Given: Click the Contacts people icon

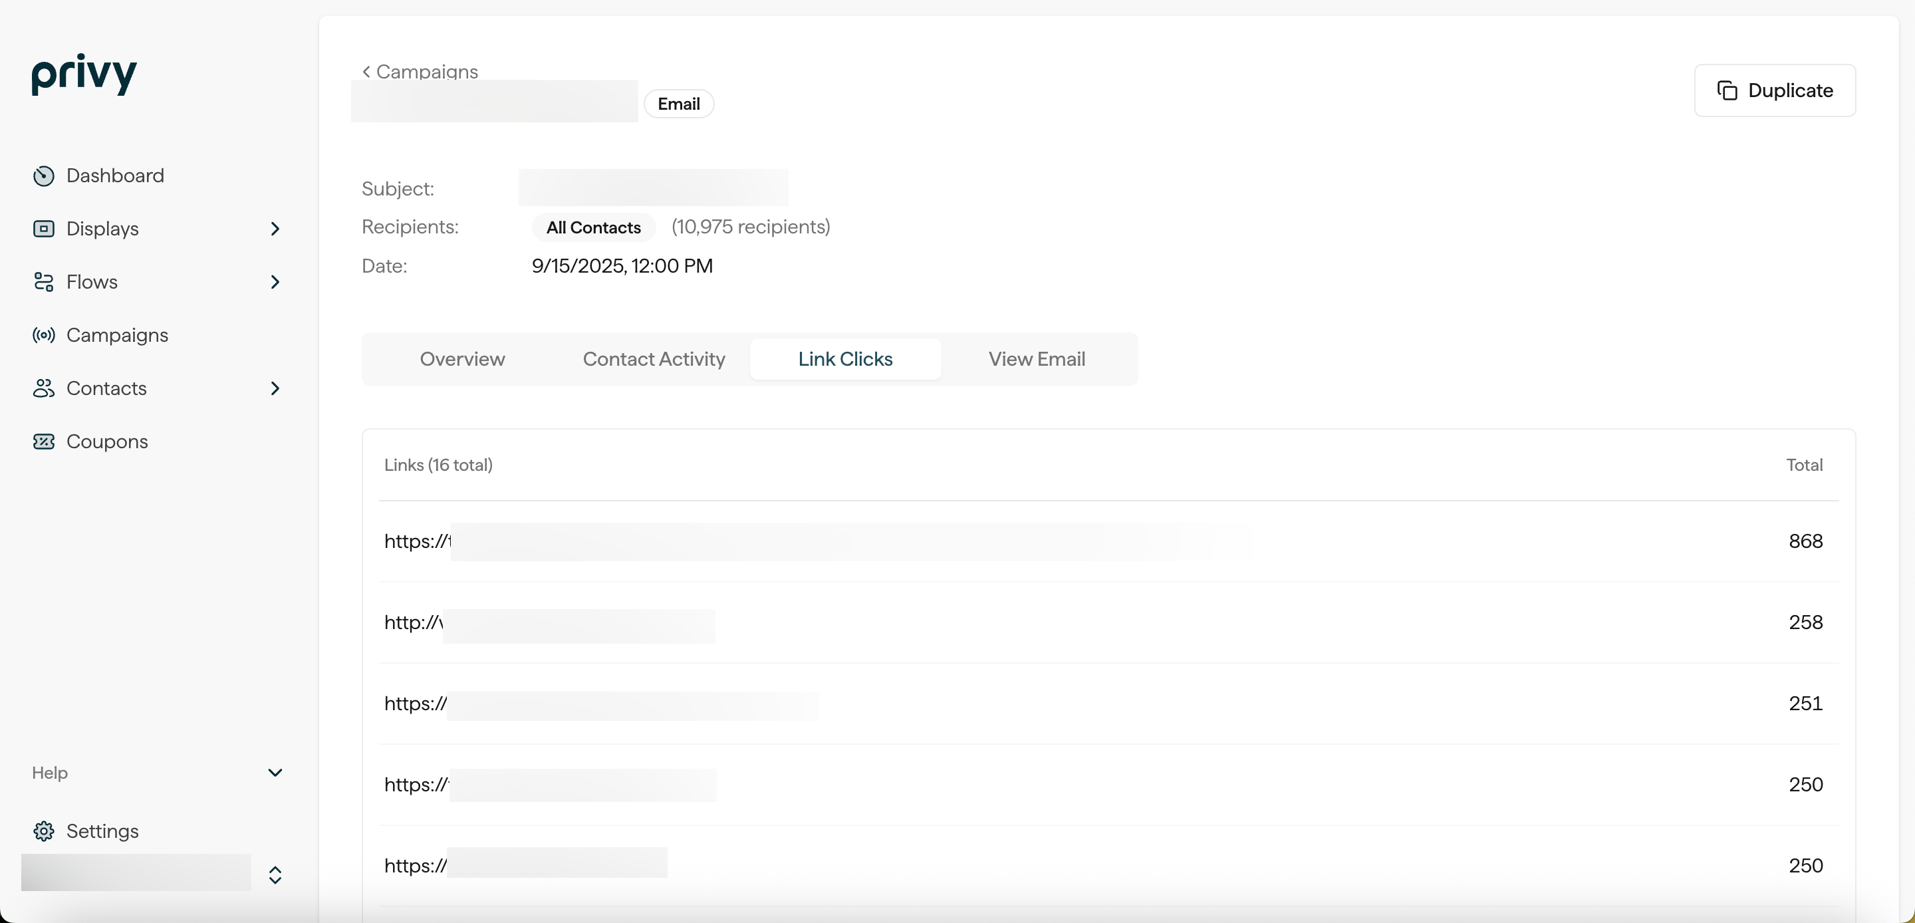Looking at the screenshot, I should 44,388.
